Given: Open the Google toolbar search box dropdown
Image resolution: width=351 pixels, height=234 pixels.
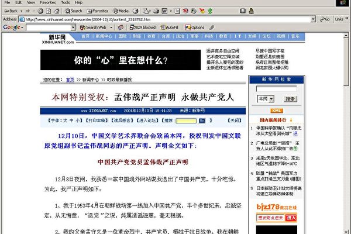Looking at the screenshot, I should pyautogui.click(x=74, y=27).
